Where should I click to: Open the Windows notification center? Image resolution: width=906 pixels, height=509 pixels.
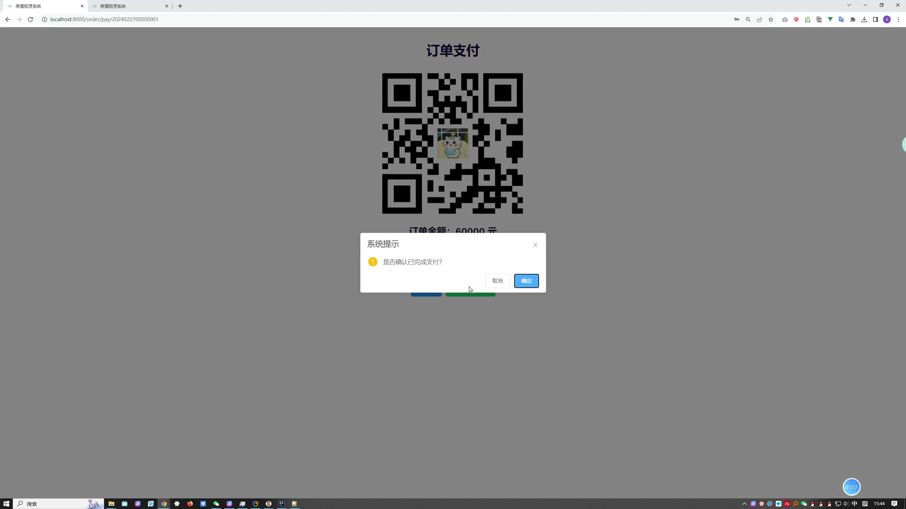tap(894, 504)
